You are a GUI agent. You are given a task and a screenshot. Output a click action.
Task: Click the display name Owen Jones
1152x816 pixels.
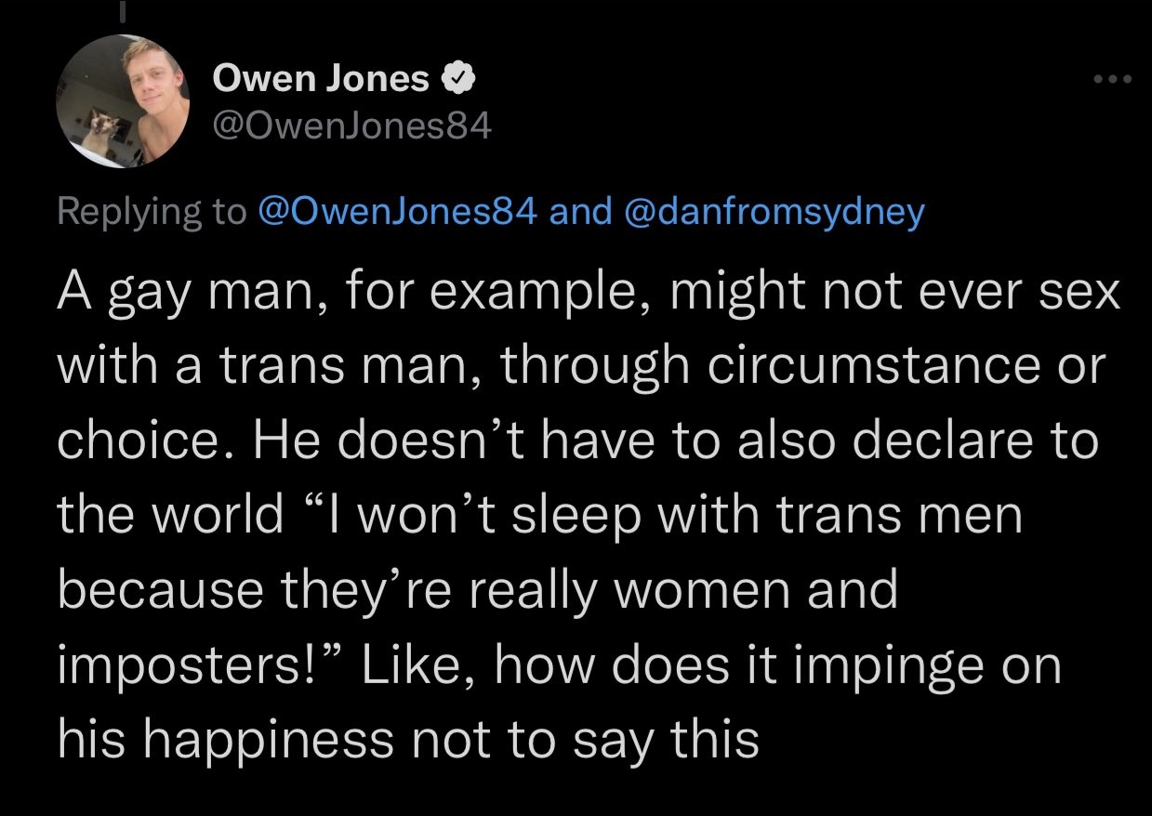322,80
